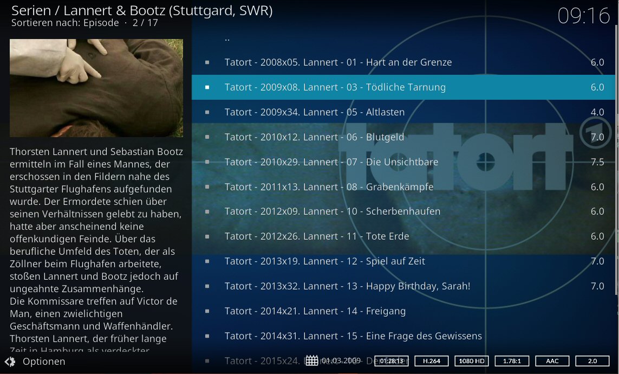Click the bullet icon beside 'Scherbenhaufen'

[207, 211]
